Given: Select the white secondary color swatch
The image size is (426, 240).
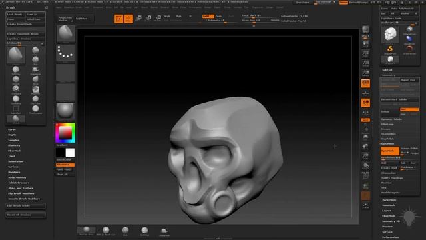Looking at the screenshot, I should pyautogui.click(x=70, y=153).
